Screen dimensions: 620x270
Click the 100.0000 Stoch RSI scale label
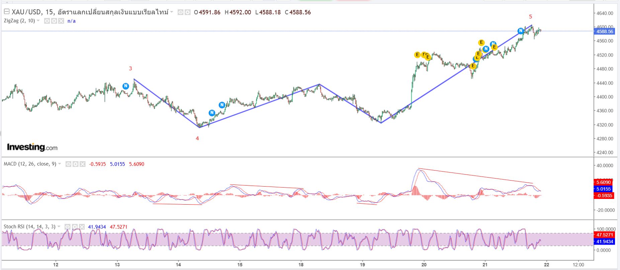coord(606,229)
